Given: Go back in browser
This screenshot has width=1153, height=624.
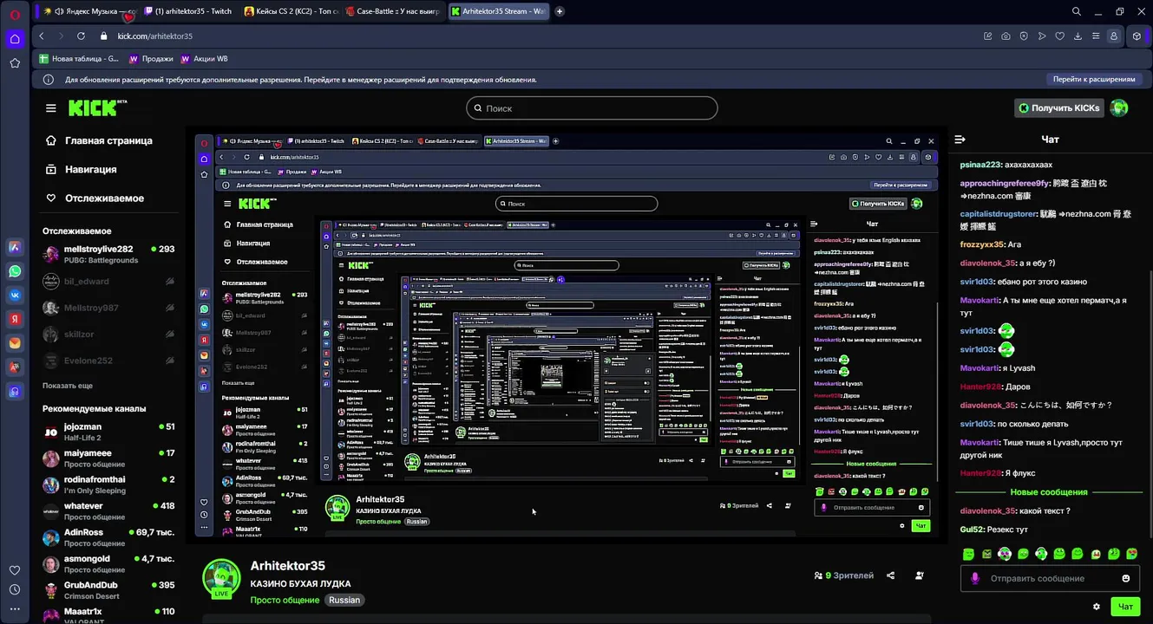Looking at the screenshot, I should pos(42,36).
